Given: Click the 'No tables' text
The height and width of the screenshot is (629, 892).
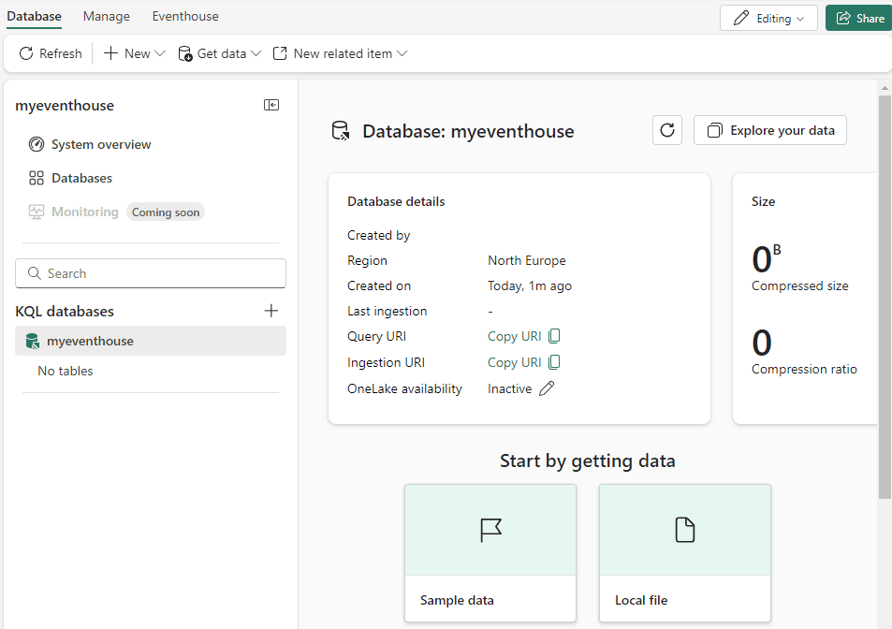Looking at the screenshot, I should click(66, 371).
